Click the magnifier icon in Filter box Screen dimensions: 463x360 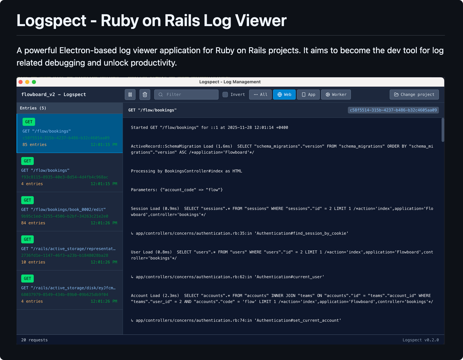click(x=161, y=95)
